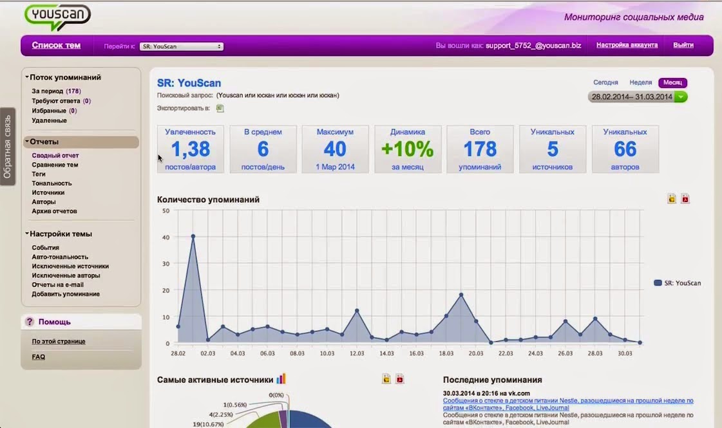Click the SR: YouScan legend color swatch
The height and width of the screenshot is (428, 722).
658,283
